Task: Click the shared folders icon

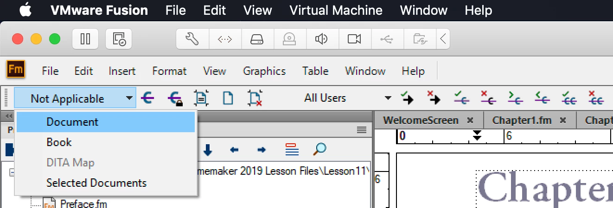Action: [x=420, y=39]
